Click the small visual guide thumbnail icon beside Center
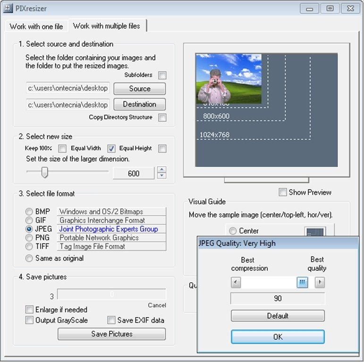This screenshot has width=364, height=362. coord(315,232)
